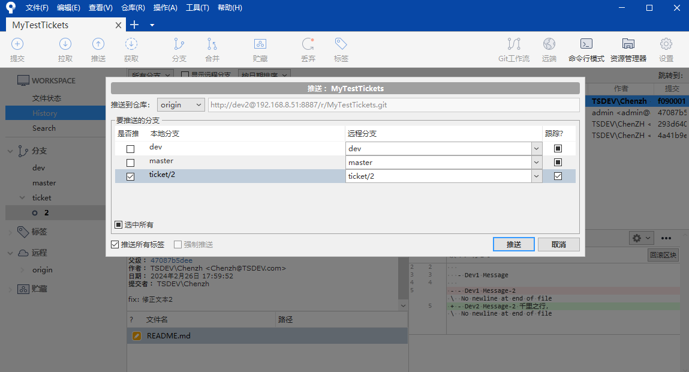The width and height of the screenshot is (689, 372).
Task: Uncheck the push checkbox for ticket/2
Action: tap(131, 177)
